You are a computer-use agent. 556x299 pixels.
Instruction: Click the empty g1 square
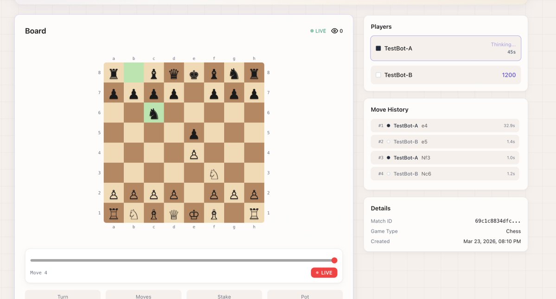pyautogui.click(x=234, y=213)
